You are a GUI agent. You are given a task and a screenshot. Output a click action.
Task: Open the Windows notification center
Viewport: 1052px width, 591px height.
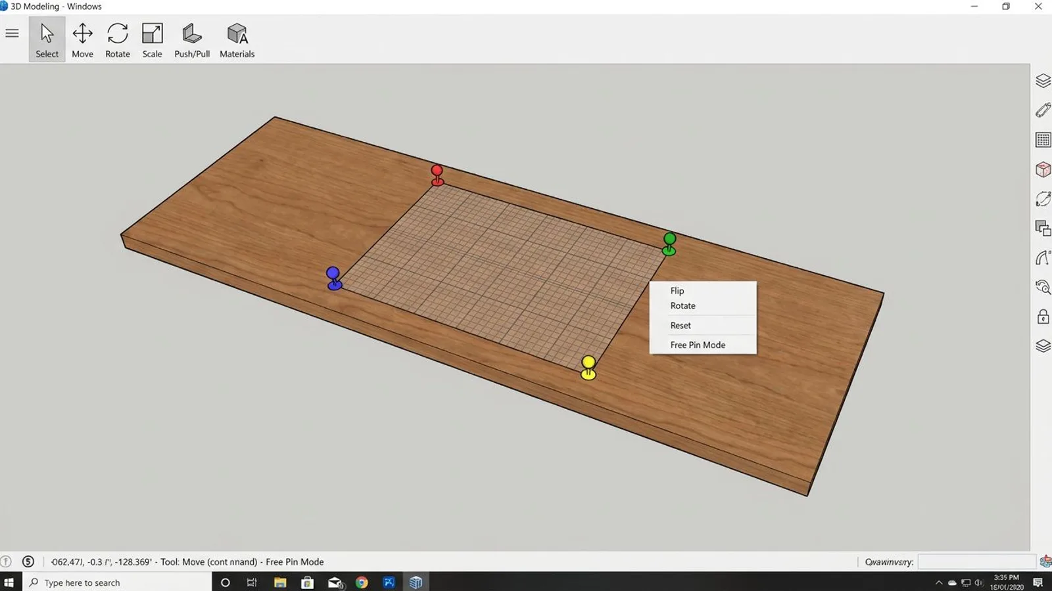pos(1038,582)
